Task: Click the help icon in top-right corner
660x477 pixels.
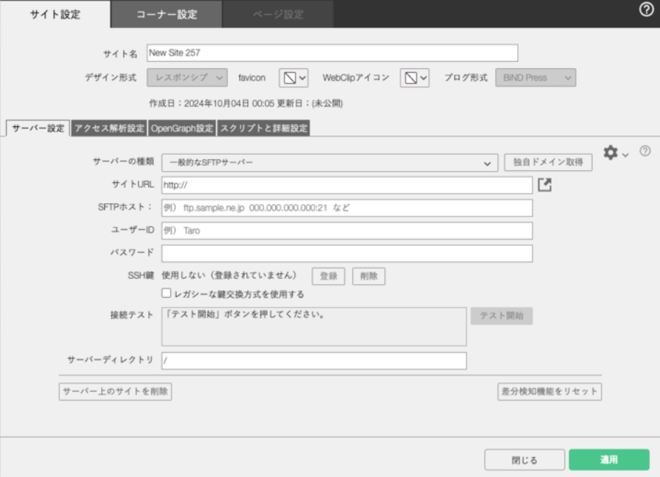Action: click(x=646, y=10)
